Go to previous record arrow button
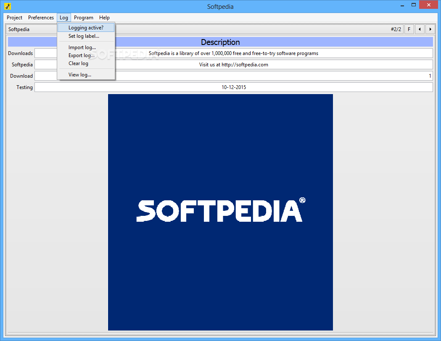 420,29
